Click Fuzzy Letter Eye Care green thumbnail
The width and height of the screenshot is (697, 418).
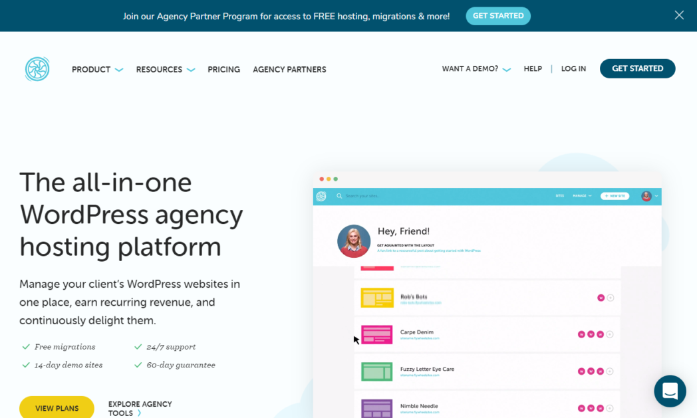[377, 371]
